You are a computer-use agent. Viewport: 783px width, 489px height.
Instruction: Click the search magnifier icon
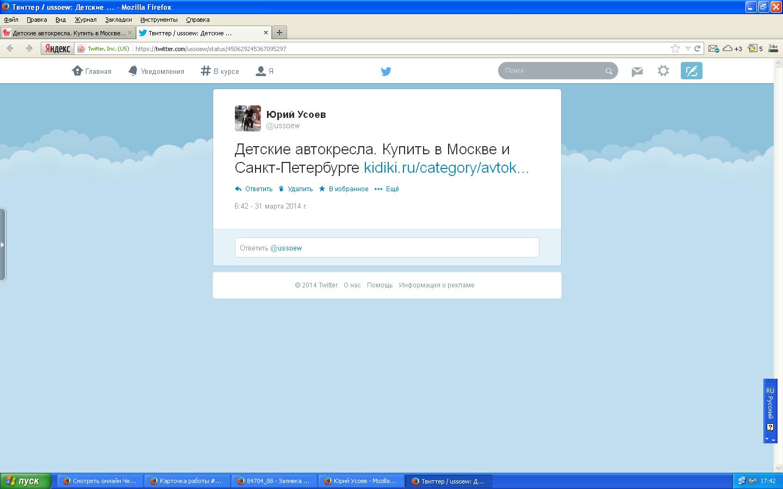[609, 71]
